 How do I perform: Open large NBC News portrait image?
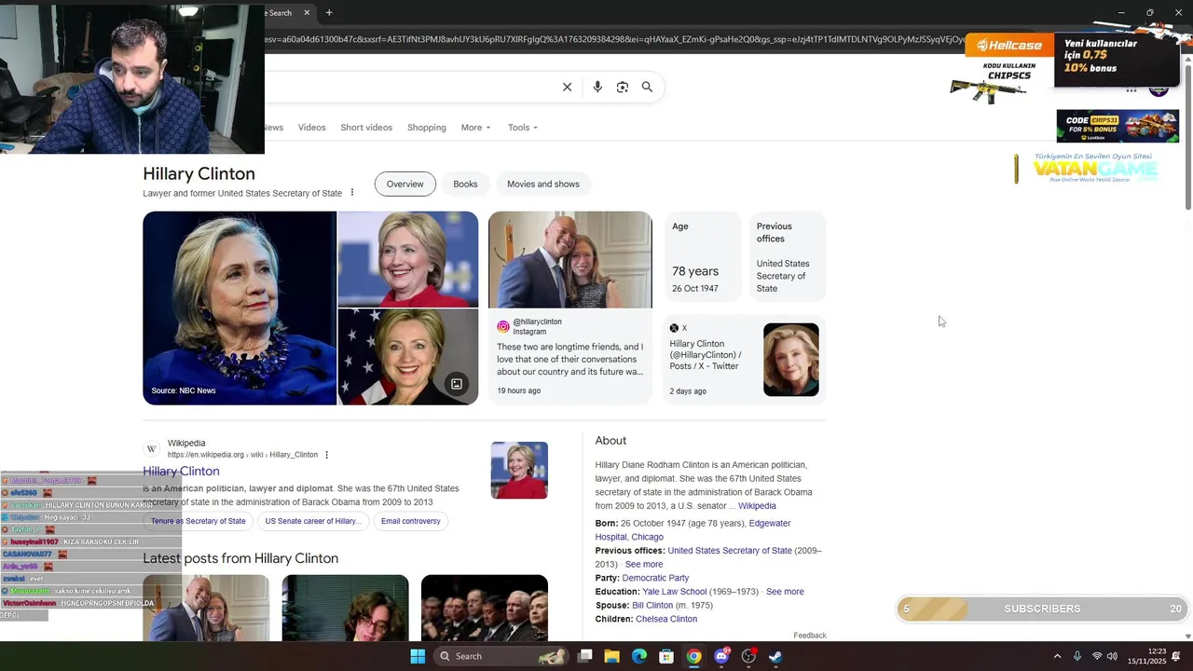click(x=240, y=308)
